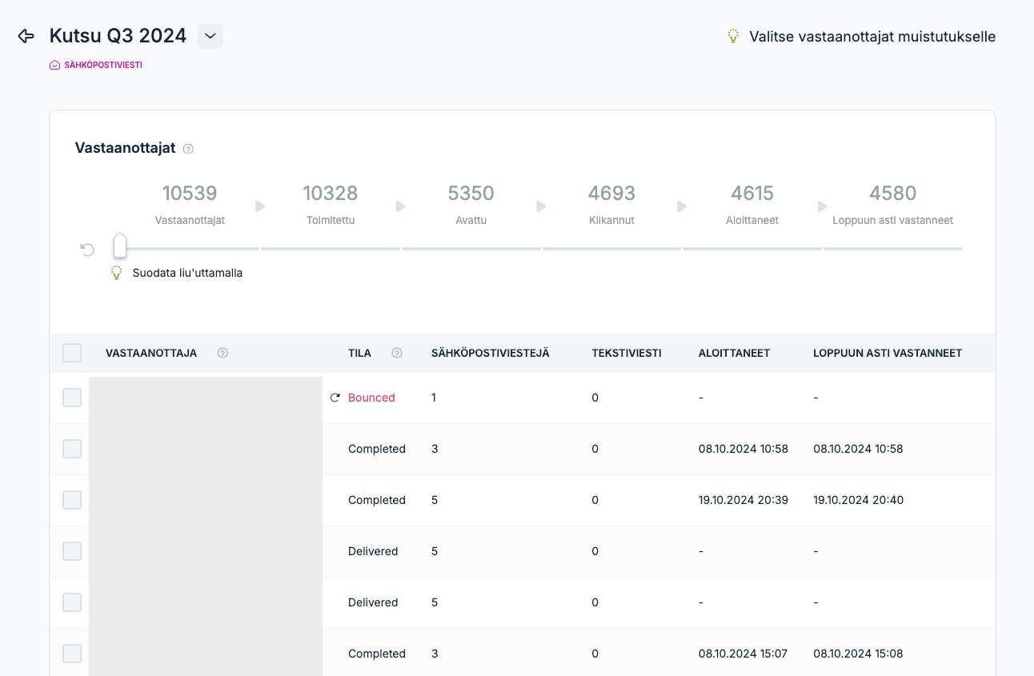Click started time 19.10.2024 20:39
This screenshot has width=1034, height=676.
pos(743,500)
